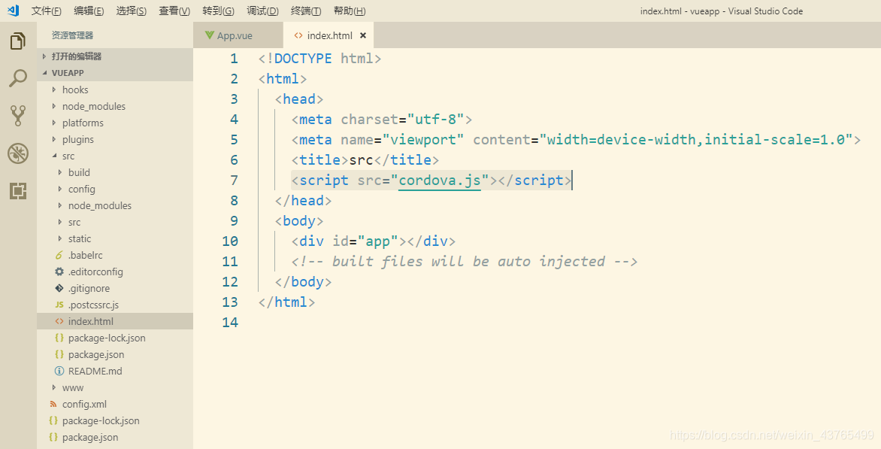This screenshot has width=881, height=449.
Task: Click the "viewport" string on line 5
Action: pyautogui.click(x=423, y=140)
